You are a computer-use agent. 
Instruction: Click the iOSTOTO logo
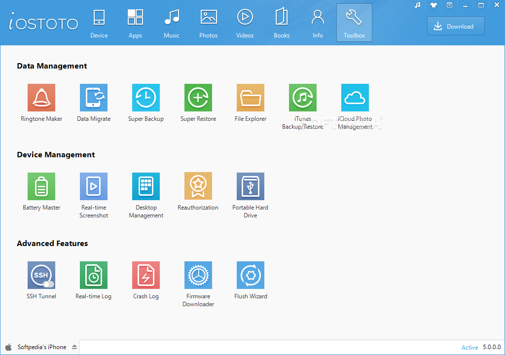(x=43, y=22)
